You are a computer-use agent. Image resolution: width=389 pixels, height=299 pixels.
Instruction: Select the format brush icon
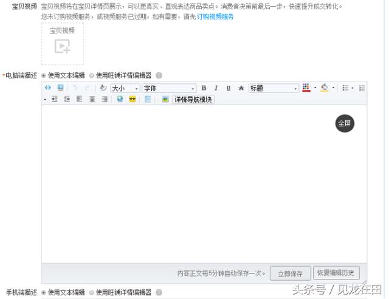(x=103, y=88)
